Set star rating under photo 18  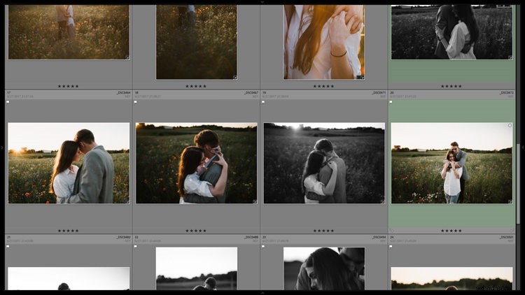(x=196, y=231)
